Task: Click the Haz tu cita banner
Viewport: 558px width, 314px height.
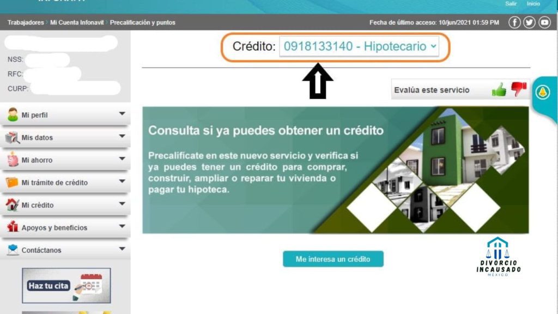Action: 66,286
